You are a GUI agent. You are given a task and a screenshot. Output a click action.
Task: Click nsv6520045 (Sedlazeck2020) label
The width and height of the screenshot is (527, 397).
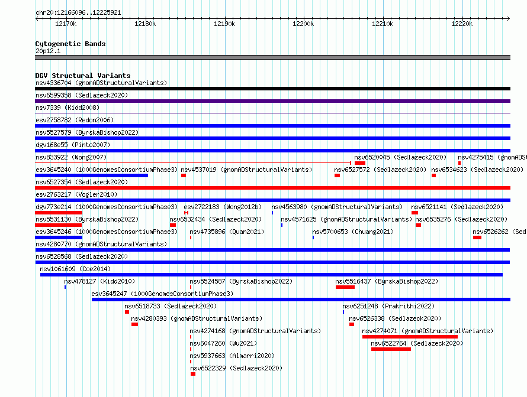coord(400,157)
